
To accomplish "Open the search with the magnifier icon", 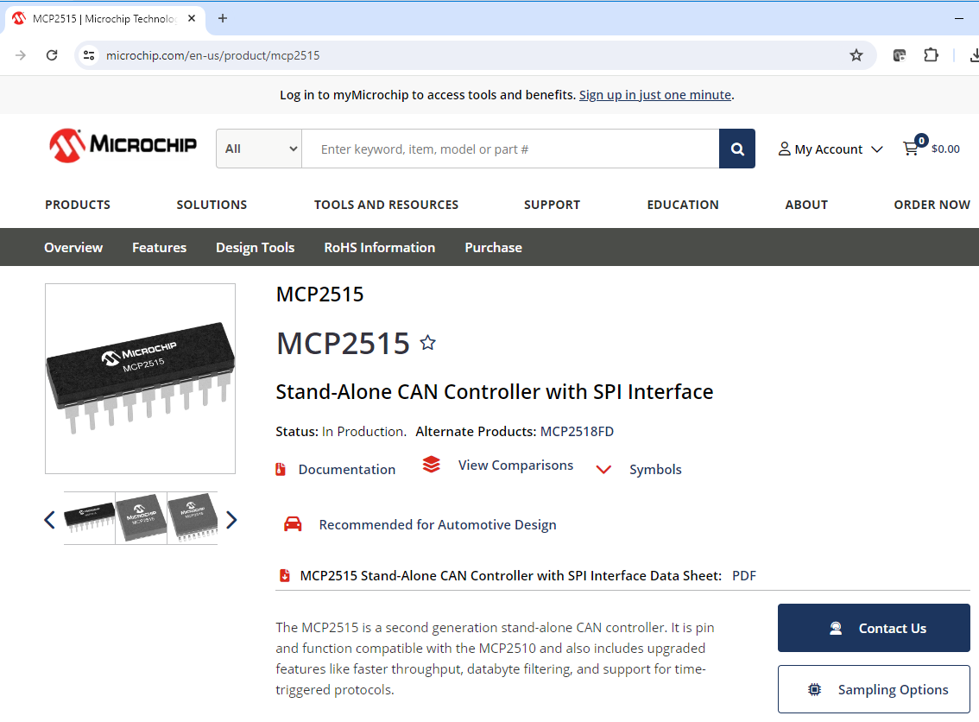I will 736,148.
